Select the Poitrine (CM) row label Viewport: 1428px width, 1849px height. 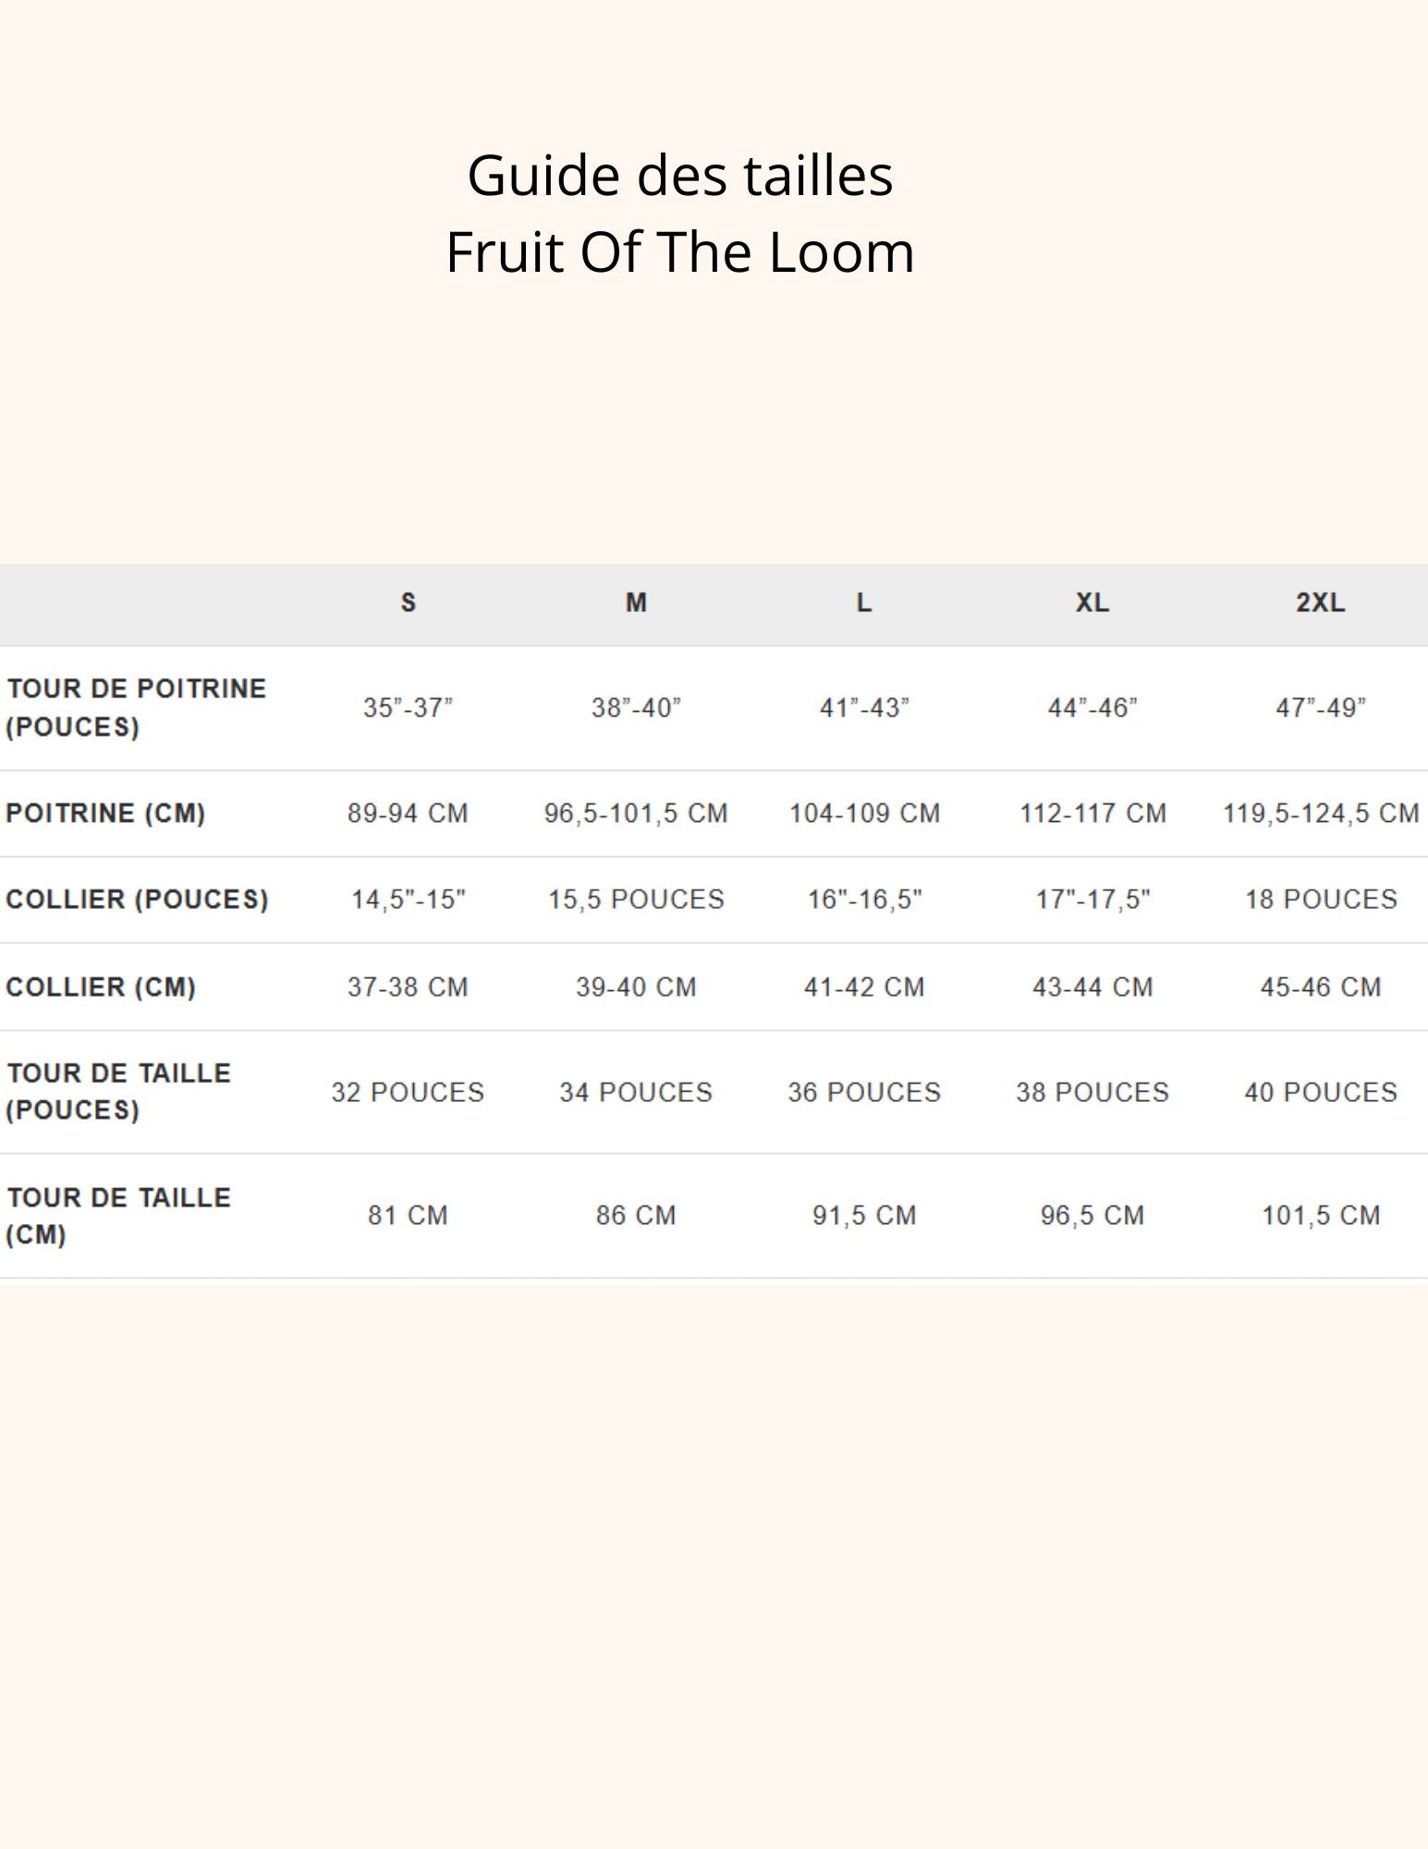coord(105,814)
